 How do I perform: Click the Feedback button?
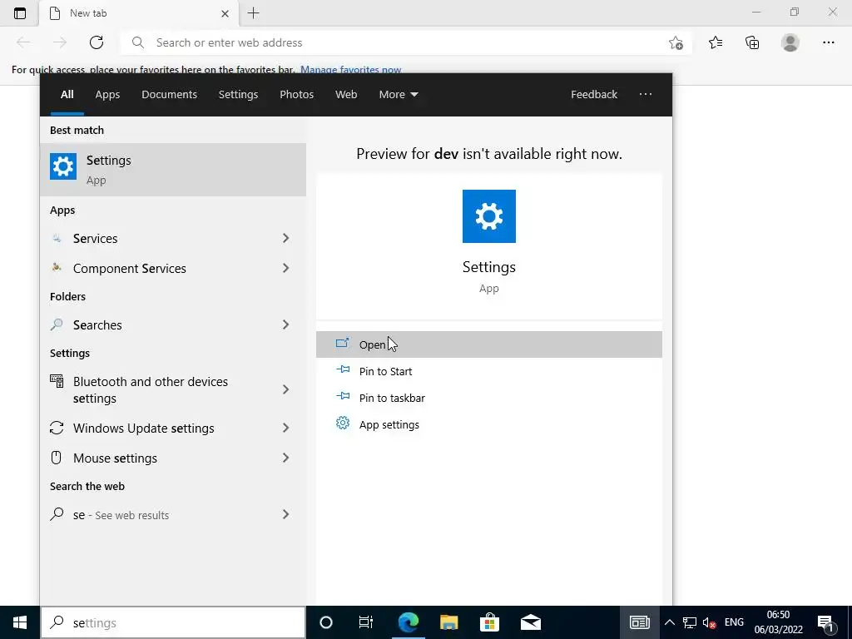click(594, 95)
